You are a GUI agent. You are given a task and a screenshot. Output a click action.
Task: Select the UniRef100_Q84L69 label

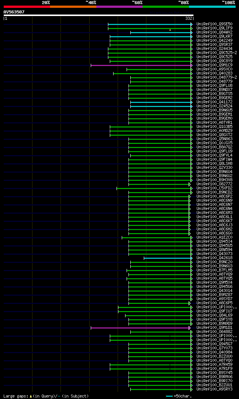[x=214, y=315]
